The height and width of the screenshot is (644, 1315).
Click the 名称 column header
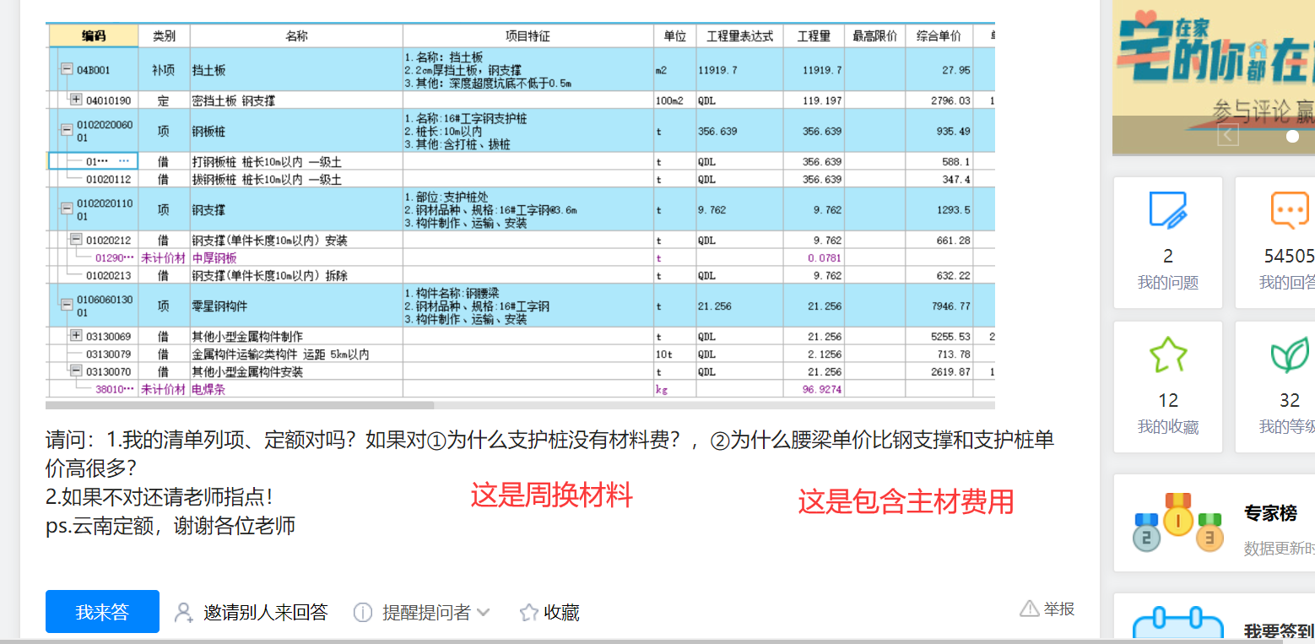click(x=296, y=36)
